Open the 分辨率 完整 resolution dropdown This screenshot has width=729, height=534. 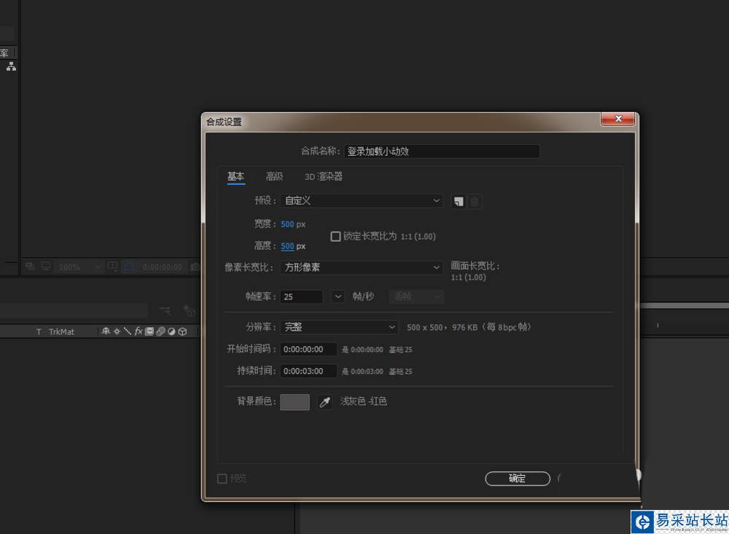tap(340, 327)
